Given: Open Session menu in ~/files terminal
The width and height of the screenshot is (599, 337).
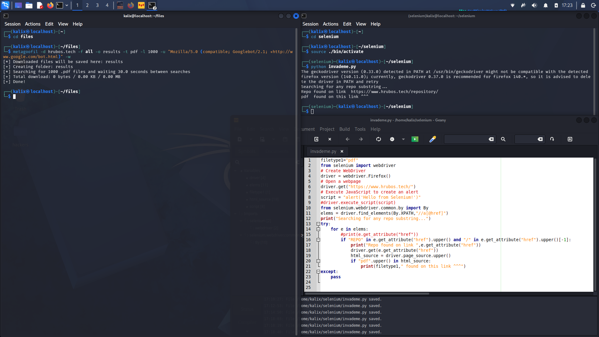Looking at the screenshot, I should click(x=12, y=24).
